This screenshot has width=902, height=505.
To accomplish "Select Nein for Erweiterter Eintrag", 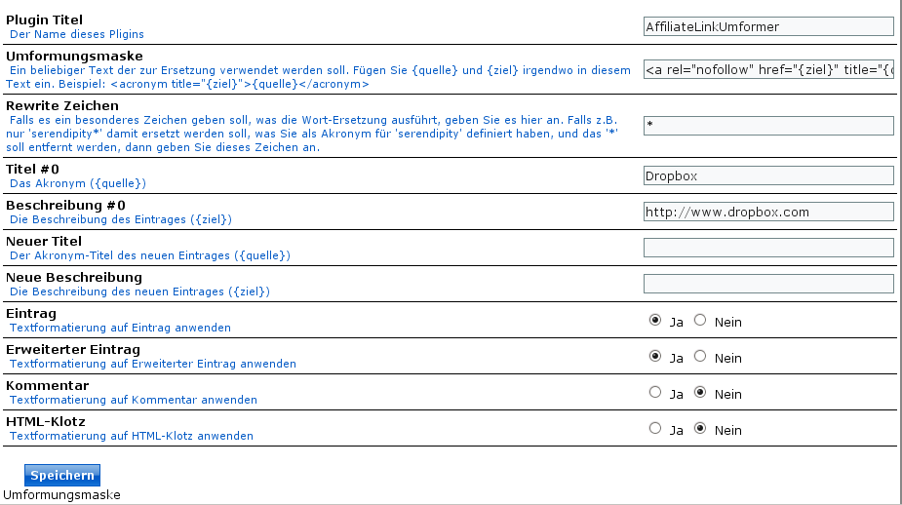I will 699,356.
